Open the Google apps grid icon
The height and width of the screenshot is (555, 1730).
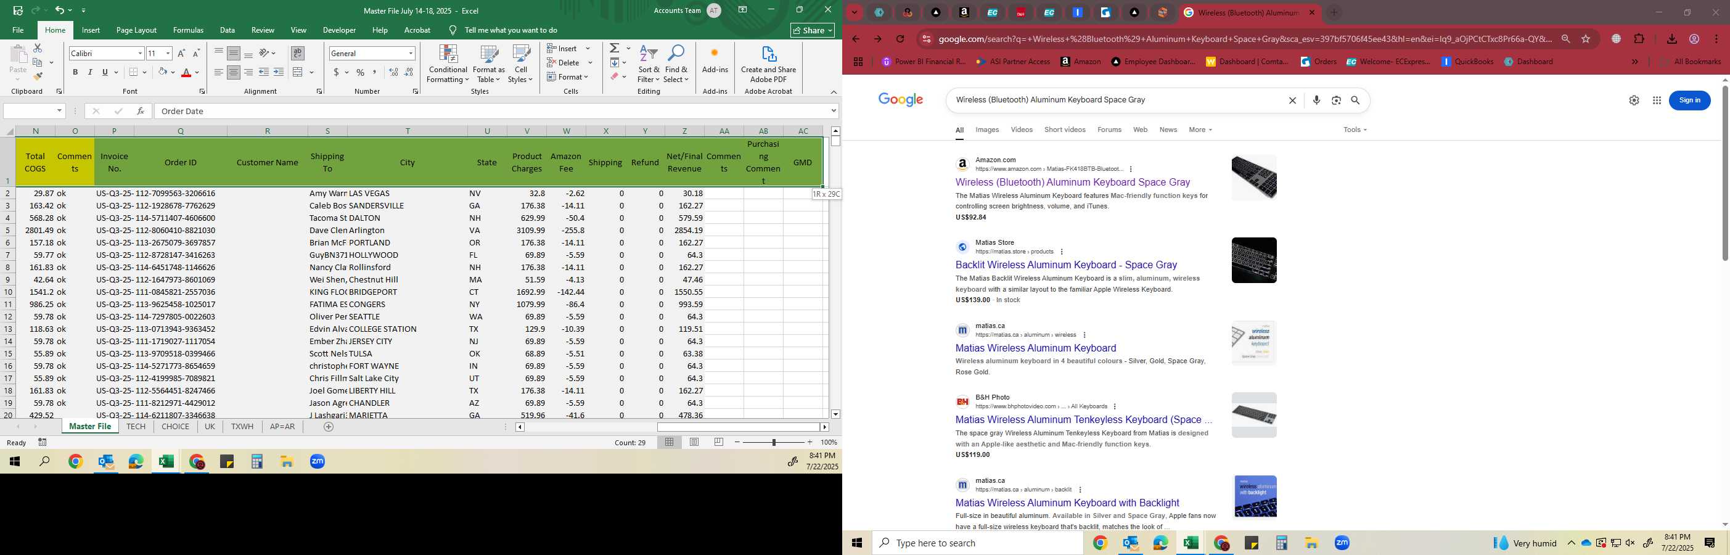[1657, 100]
